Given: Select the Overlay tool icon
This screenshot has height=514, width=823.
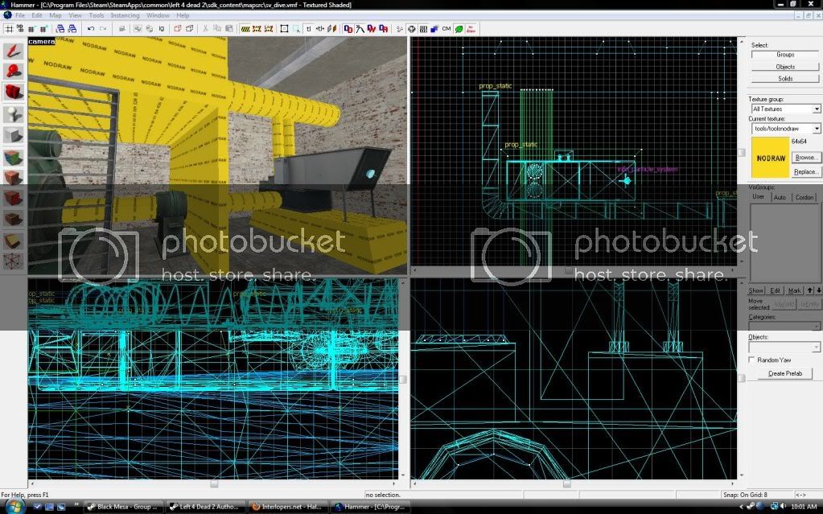Looking at the screenshot, I should click(x=14, y=219).
